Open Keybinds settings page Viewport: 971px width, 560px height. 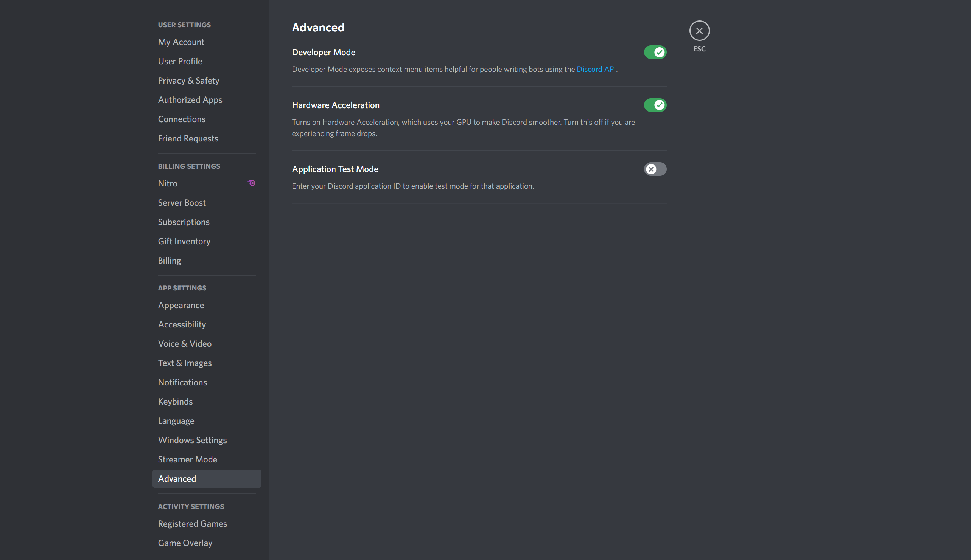pyautogui.click(x=175, y=402)
